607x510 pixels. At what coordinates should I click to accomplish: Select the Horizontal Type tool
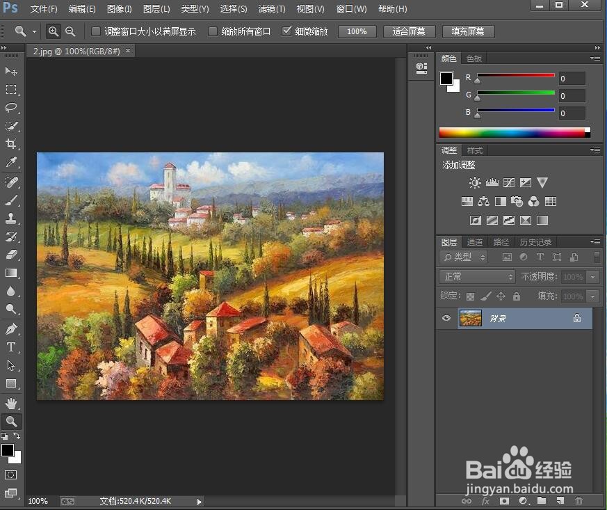[11, 347]
